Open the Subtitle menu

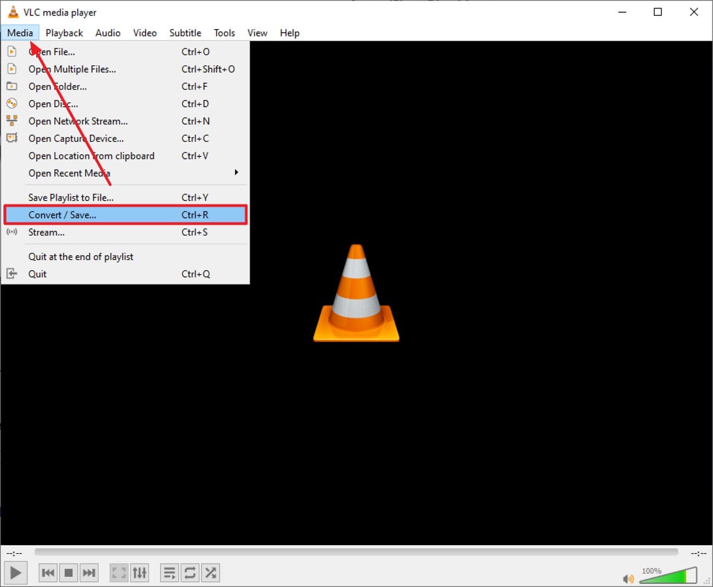click(x=185, y=32)
